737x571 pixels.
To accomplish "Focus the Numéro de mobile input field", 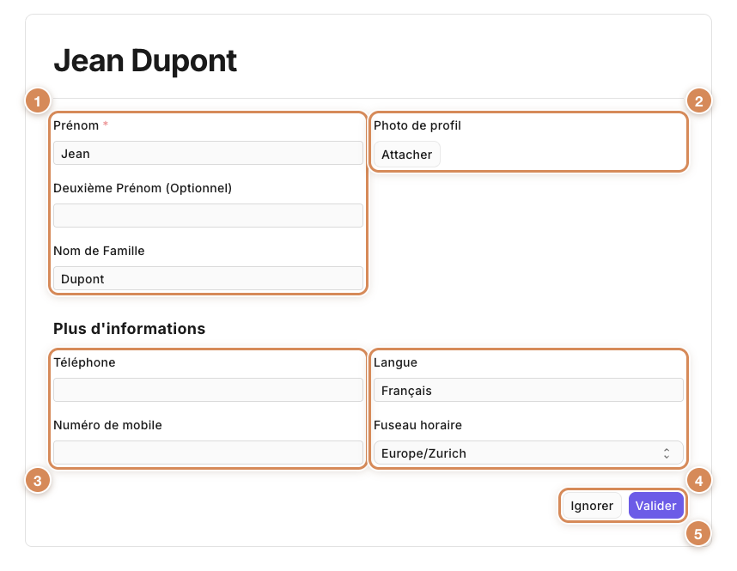I will point(208,453).
